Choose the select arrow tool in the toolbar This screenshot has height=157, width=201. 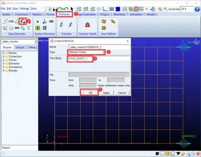(x=72, y=9)
